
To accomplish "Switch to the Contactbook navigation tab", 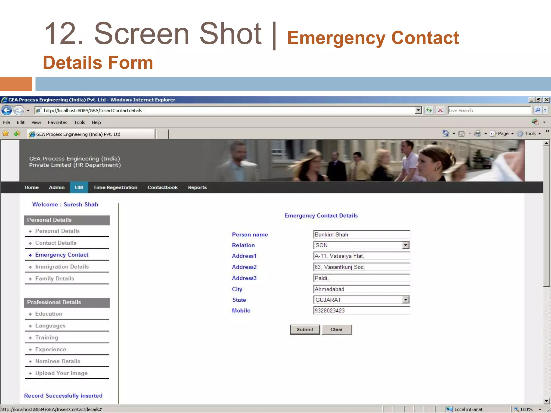I will pyautogui.click(x=163, y=187).
